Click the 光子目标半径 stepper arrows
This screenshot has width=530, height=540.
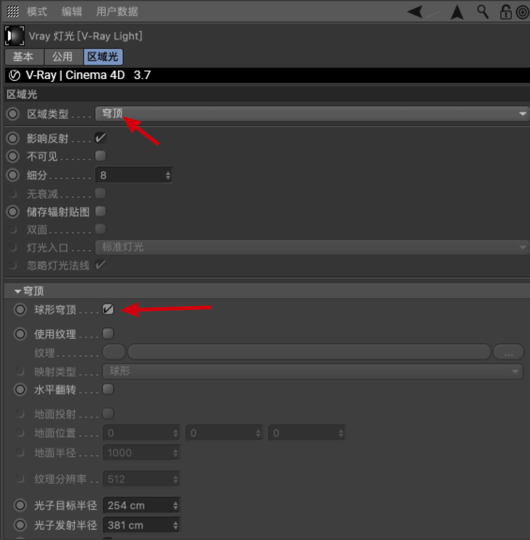[x=175, y=506]
